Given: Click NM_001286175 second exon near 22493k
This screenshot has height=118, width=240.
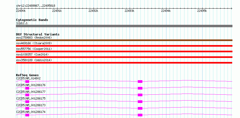Looking at the screenshot, I should click(x=140, y=102).
